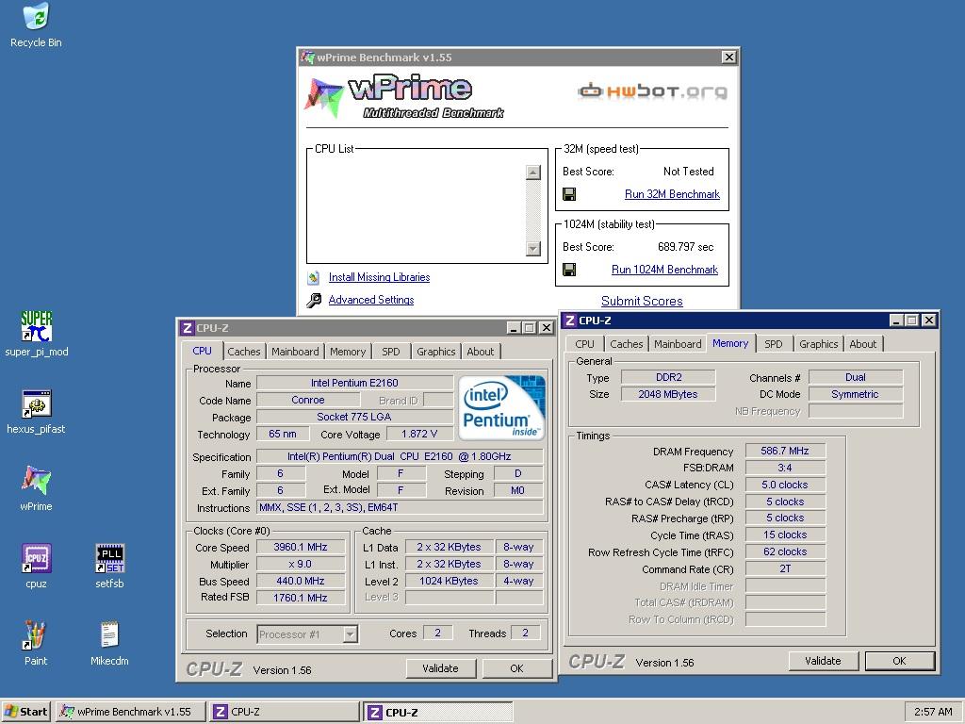This screenshot has width=965, height=724.
Task: Switch to Graphics tab in right CPU-Z
Action: tap(819, 344)
